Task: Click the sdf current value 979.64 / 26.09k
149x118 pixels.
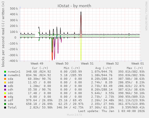Action: (39, 100)
